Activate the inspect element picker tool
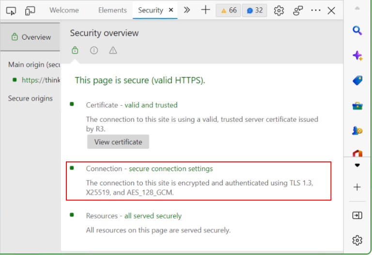The image size is (372, 255). (11, 11)
